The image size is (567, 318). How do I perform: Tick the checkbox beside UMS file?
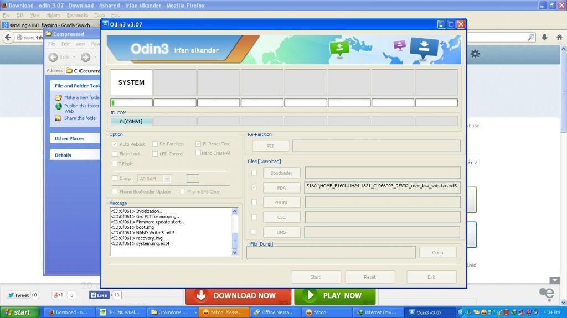pyautogui.click(x=254, y=232)
